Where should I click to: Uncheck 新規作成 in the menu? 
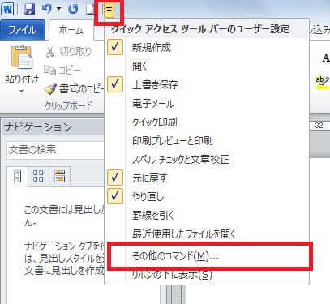207,47
